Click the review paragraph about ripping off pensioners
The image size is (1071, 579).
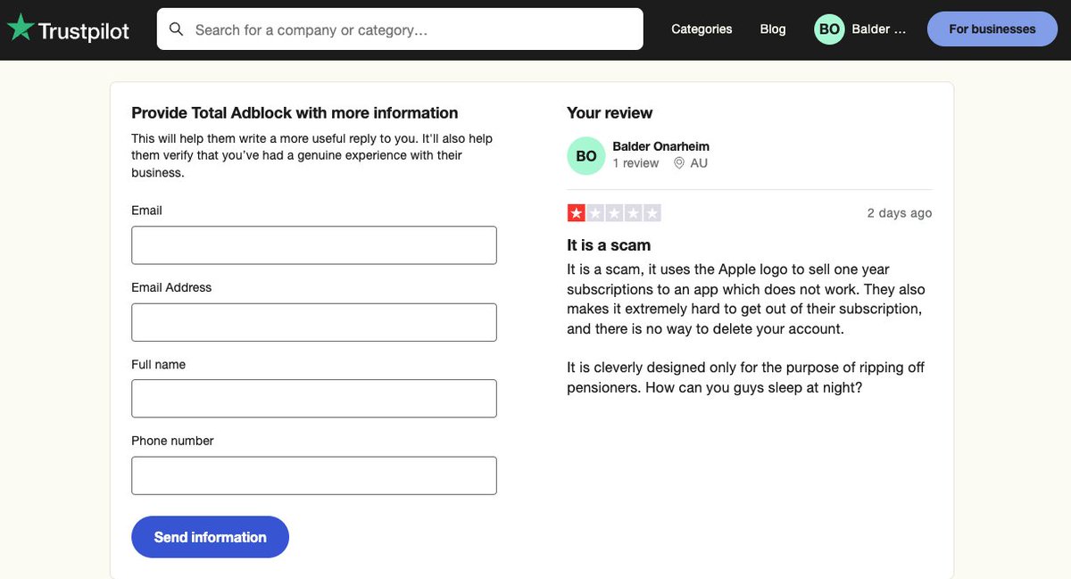[746, 378]
